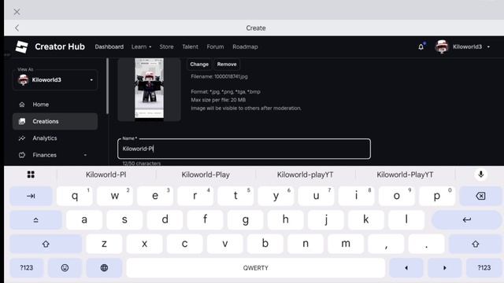Image resolution: width=504 pixels, height=283 pixels.
Task: Click the Finances piggy bank icon
Action: (x=22, y=155)
